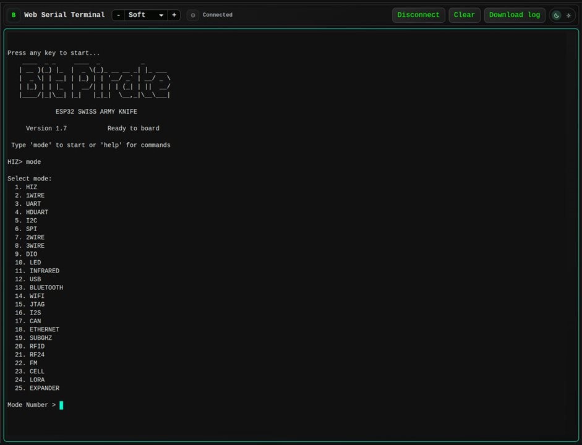Click '22. FM' in mode list
Image resolution: width=582 pixels, height=445 pixels.
26,363
